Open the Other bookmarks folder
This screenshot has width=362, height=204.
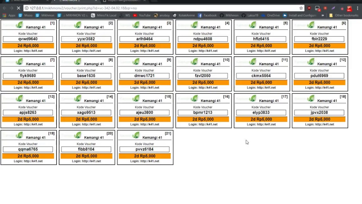click(344, 15)
